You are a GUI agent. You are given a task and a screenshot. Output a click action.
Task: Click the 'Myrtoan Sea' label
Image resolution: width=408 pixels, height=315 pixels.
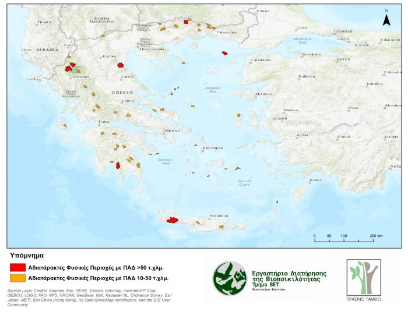click(166, 161)
